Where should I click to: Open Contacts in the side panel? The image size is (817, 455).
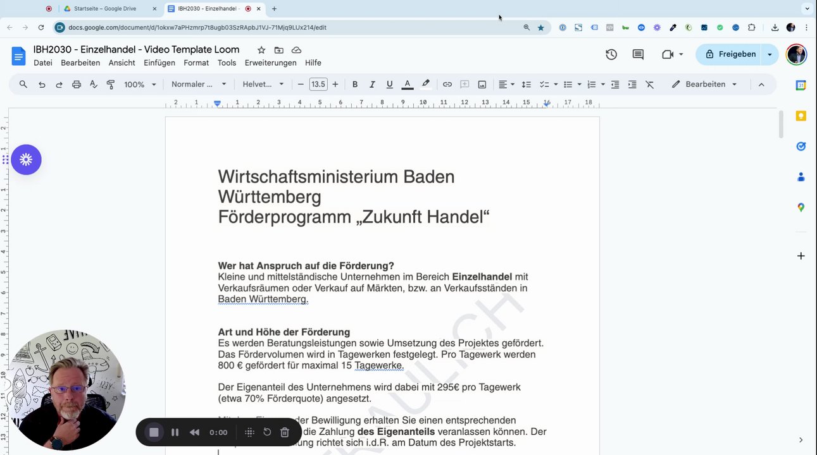(x=801, y=177)
